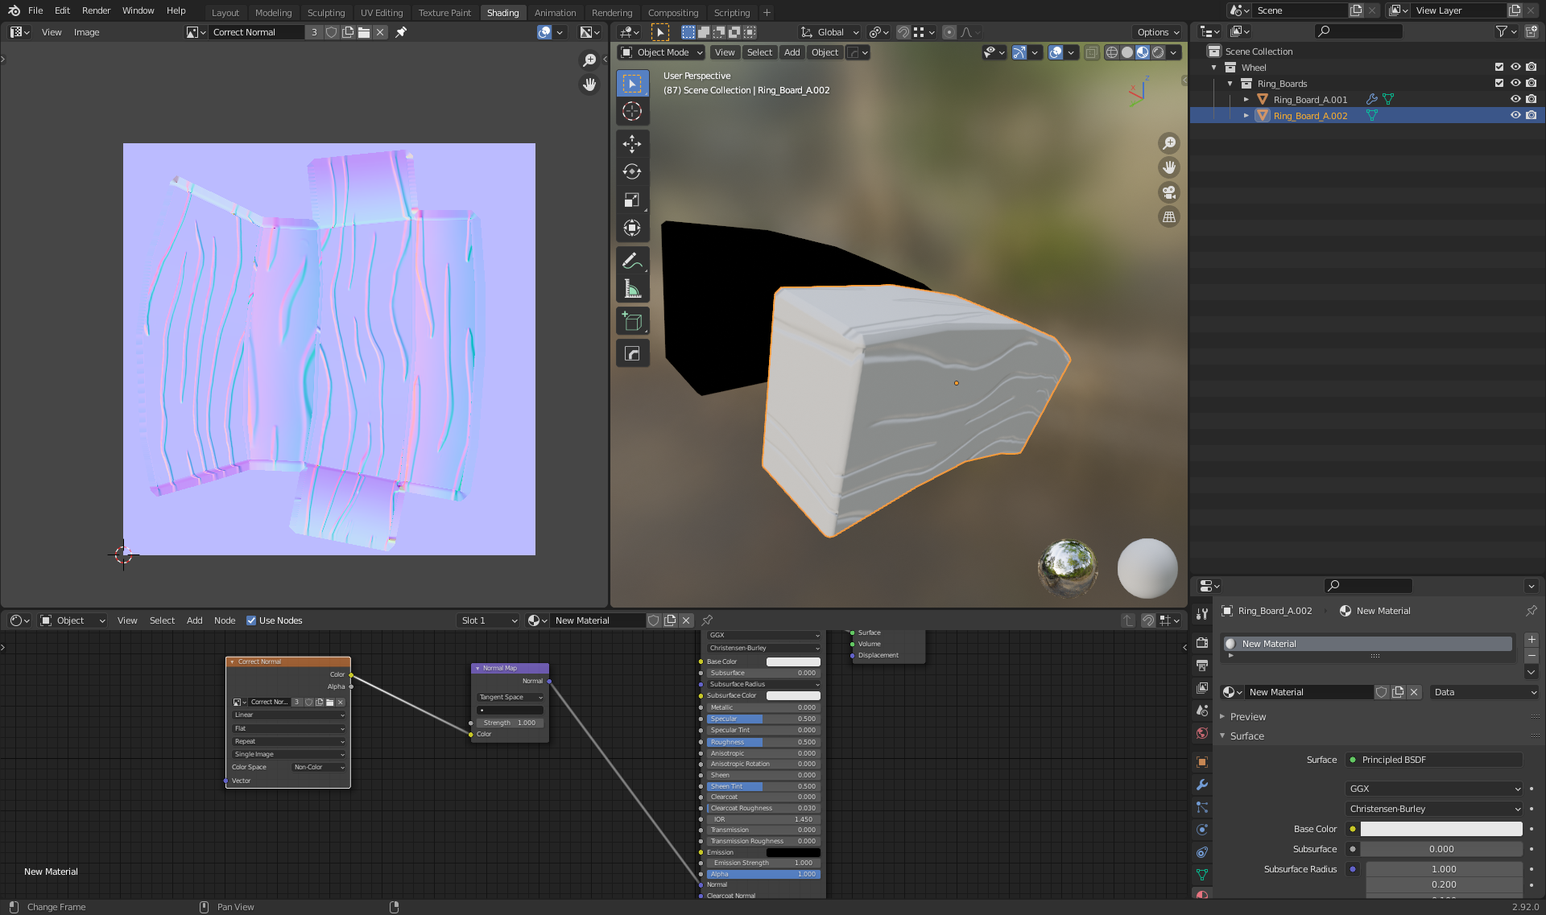This screenshot has width=1546, height=915.
Task: Open the Object Mode dropdown
Action: coord(662,52)
